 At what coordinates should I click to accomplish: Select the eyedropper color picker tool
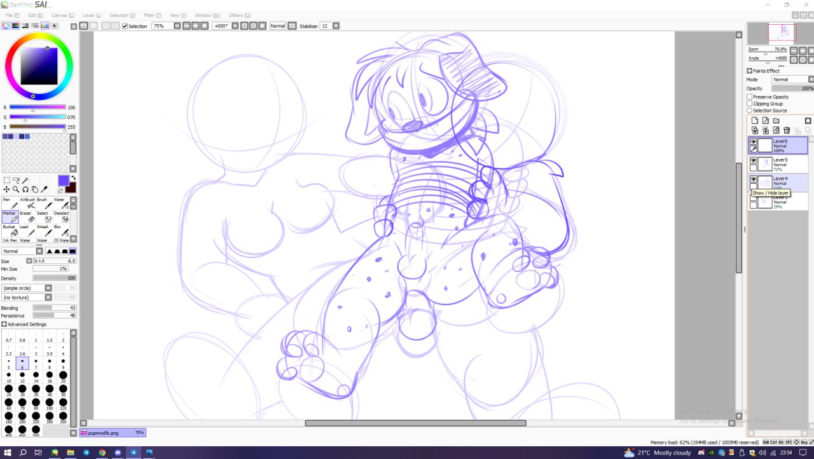[45, 189]
